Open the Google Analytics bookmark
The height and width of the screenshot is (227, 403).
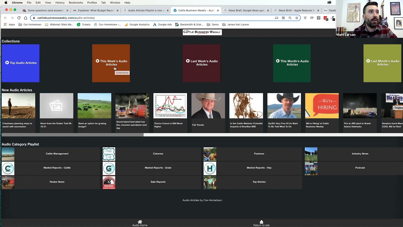(x=137, y=25)
